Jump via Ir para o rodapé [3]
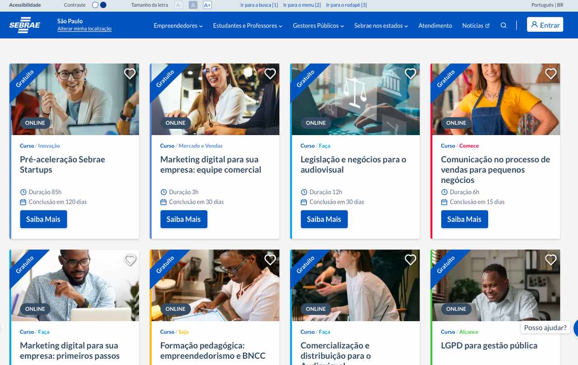 click(x=346, y=5)
